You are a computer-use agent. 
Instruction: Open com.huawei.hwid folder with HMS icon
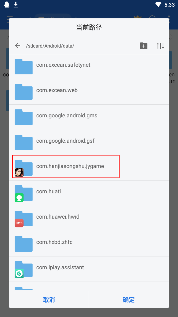24,219
